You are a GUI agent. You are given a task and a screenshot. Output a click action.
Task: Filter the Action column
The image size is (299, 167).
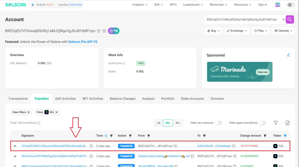point(130,136)
